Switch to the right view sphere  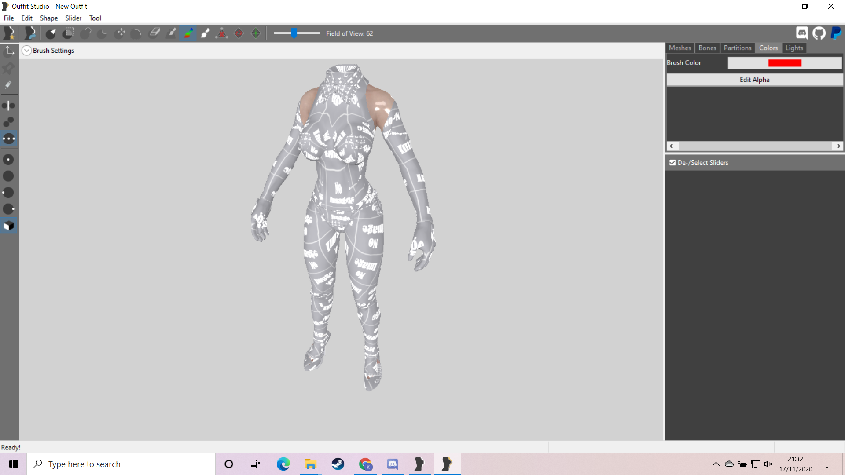pyautogui.click(x=9, y=209)
